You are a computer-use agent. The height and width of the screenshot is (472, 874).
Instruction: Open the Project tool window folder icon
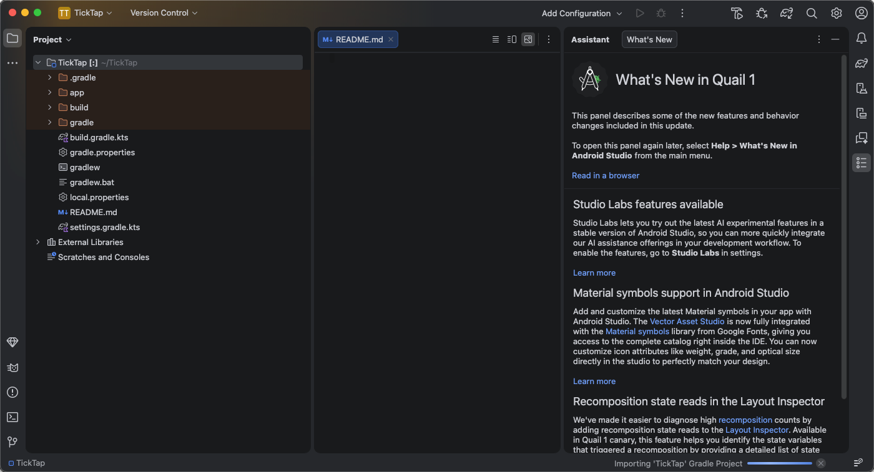point(12,38)
